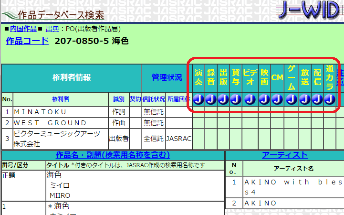The image size is (344, 215).
Task: Click the 通カラ column header
Action: coord(330,77)
